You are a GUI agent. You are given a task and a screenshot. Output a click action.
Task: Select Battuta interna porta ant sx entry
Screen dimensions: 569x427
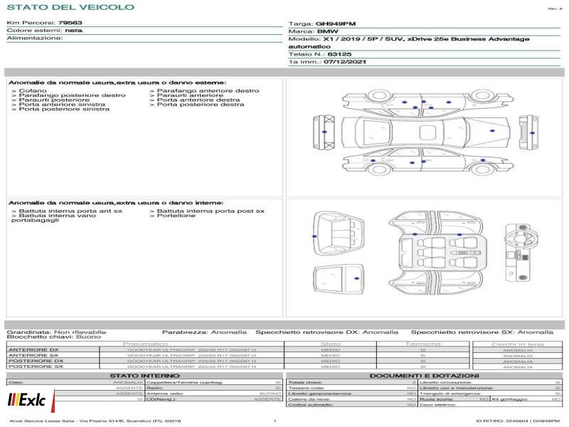(67, 211)
